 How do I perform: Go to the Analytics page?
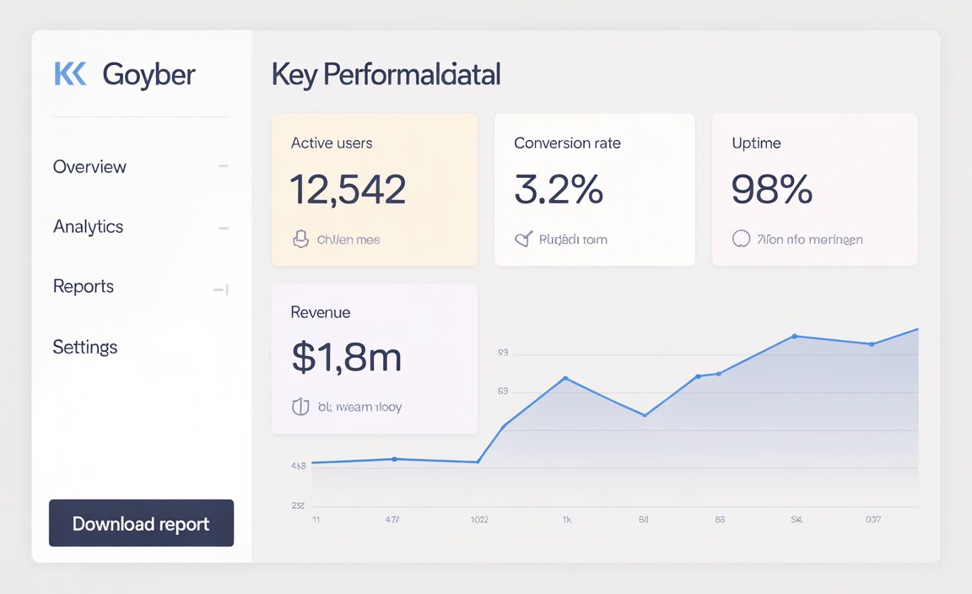coord(88,227)
